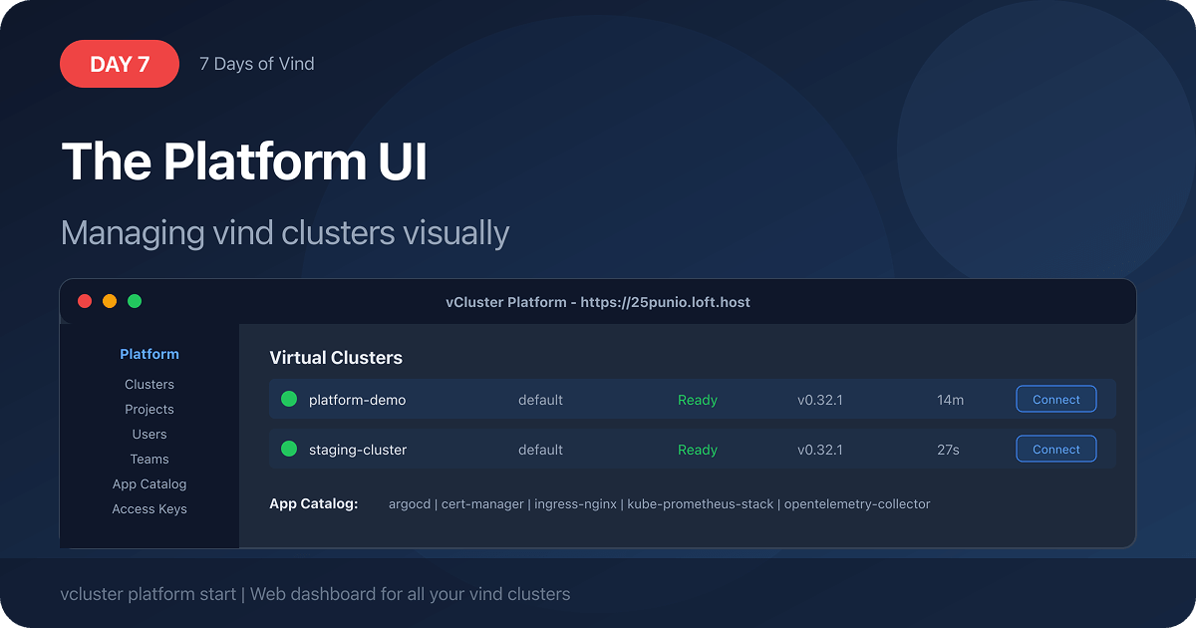
Task: Click the green maximize window dot
Action: tap(135, 301)
